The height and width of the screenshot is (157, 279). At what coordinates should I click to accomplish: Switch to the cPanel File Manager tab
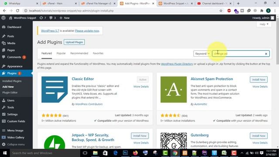(x=99, y=3)
